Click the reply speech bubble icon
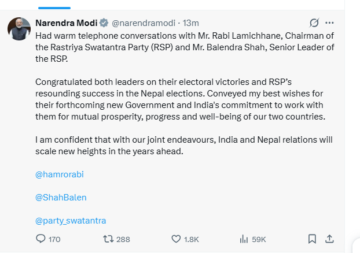Viewport: 360px width, 253px height. pyautogui.click(x=41, y=239)
